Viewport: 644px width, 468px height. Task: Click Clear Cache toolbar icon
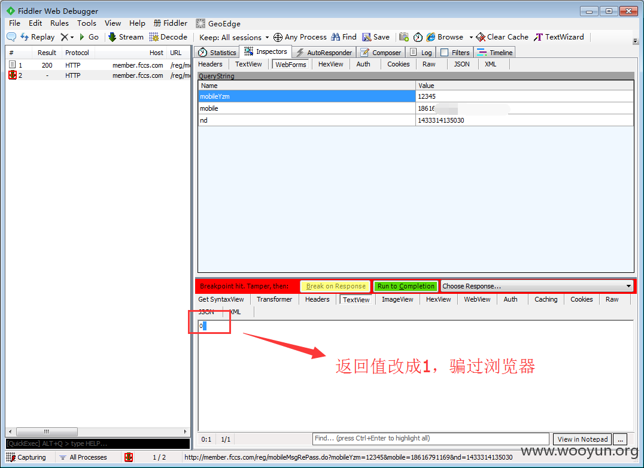point(502,37)
